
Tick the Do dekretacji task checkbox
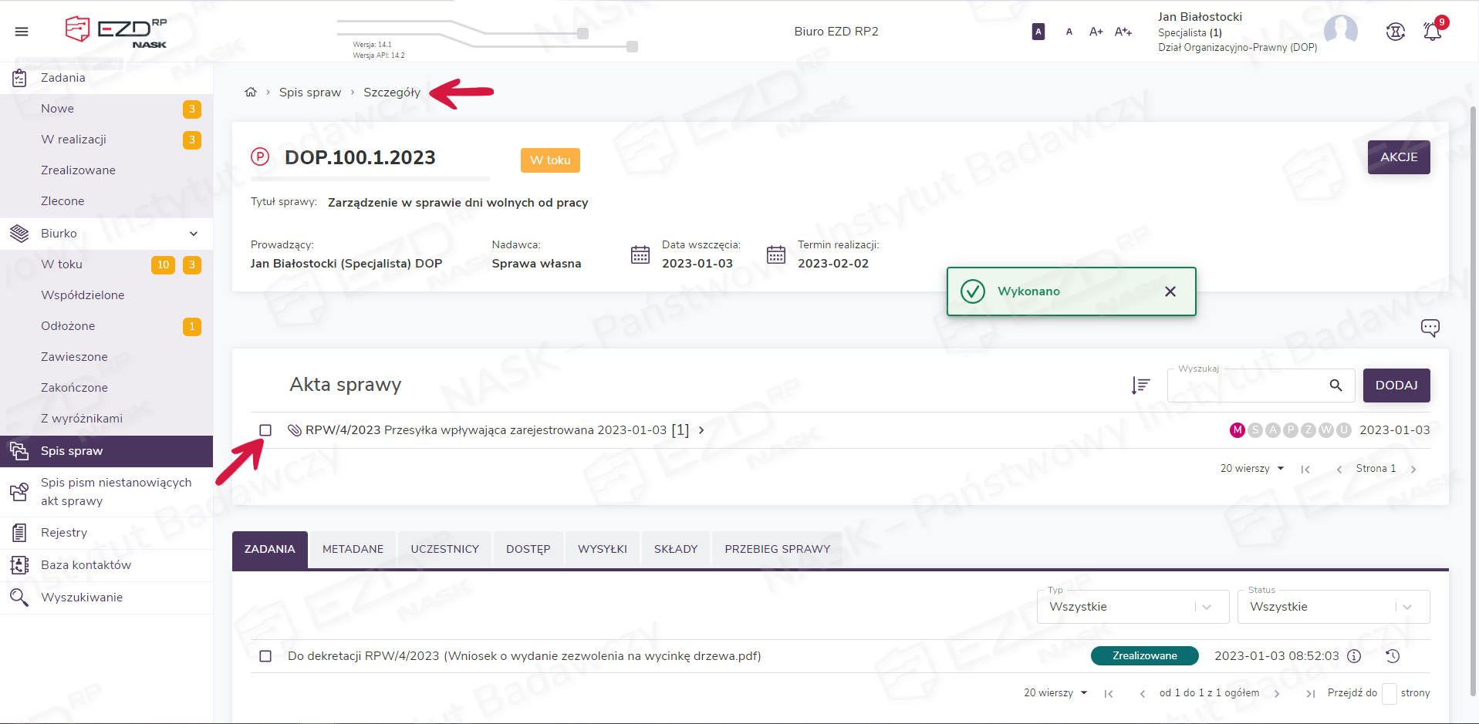pos(265,656)
